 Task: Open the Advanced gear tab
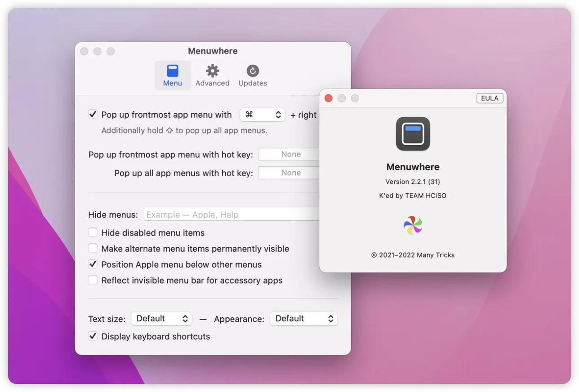pos(212,76)
